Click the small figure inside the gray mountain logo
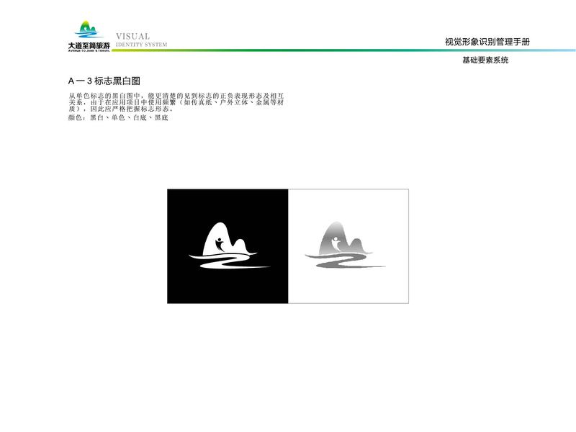Screen dimensions: 576x432 336,244
